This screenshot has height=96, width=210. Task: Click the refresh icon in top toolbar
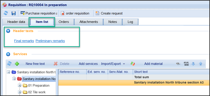6,13
